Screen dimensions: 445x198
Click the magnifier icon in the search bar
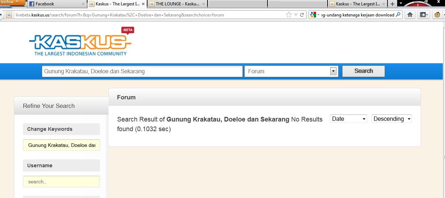[398, 15]
